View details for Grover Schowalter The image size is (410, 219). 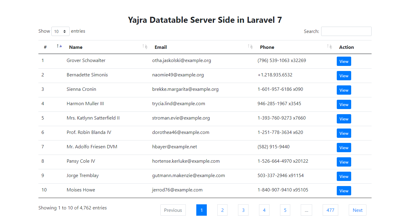[343, 61]
